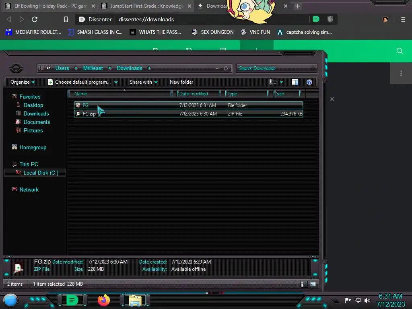Switch to details view in status bar

304,284
